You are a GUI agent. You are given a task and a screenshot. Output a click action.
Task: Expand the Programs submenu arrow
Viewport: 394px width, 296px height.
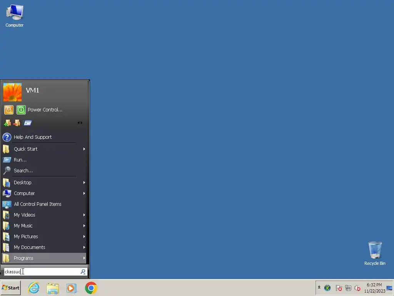84,258
